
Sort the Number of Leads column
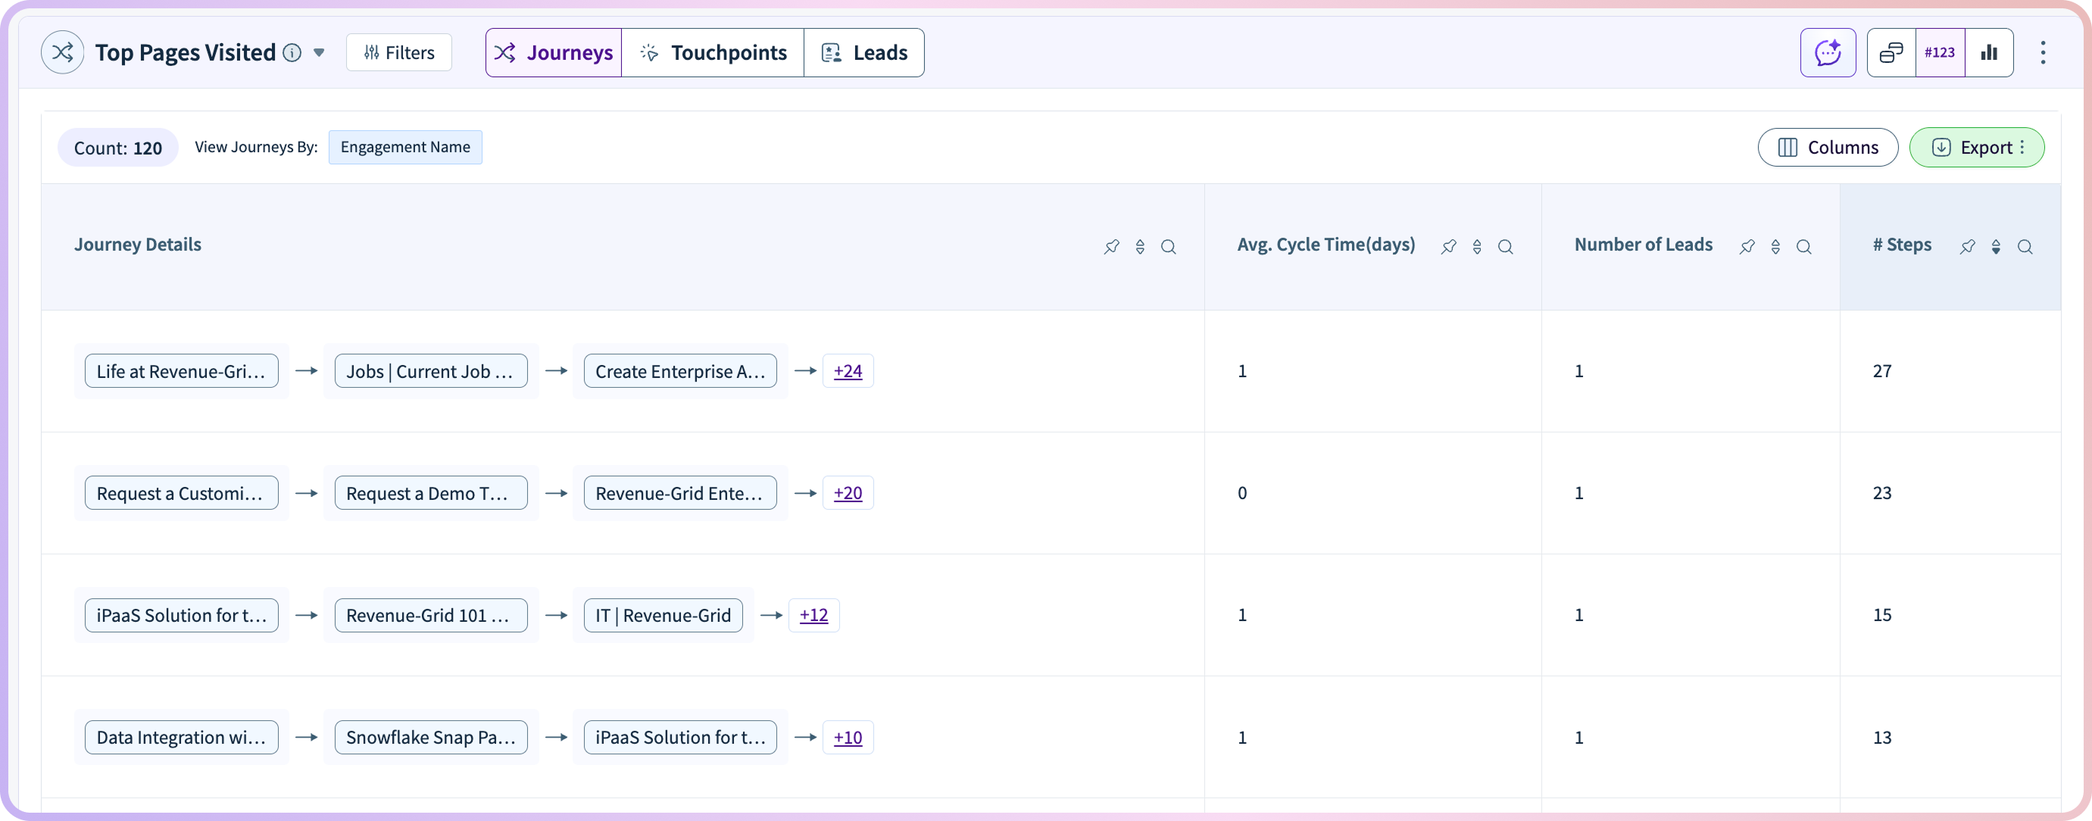(x=1775, y=247)
